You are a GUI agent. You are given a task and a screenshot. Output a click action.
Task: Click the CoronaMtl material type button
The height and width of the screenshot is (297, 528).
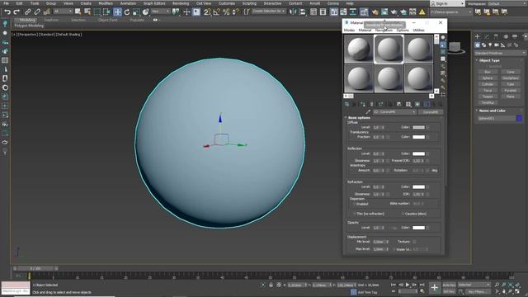431,112
